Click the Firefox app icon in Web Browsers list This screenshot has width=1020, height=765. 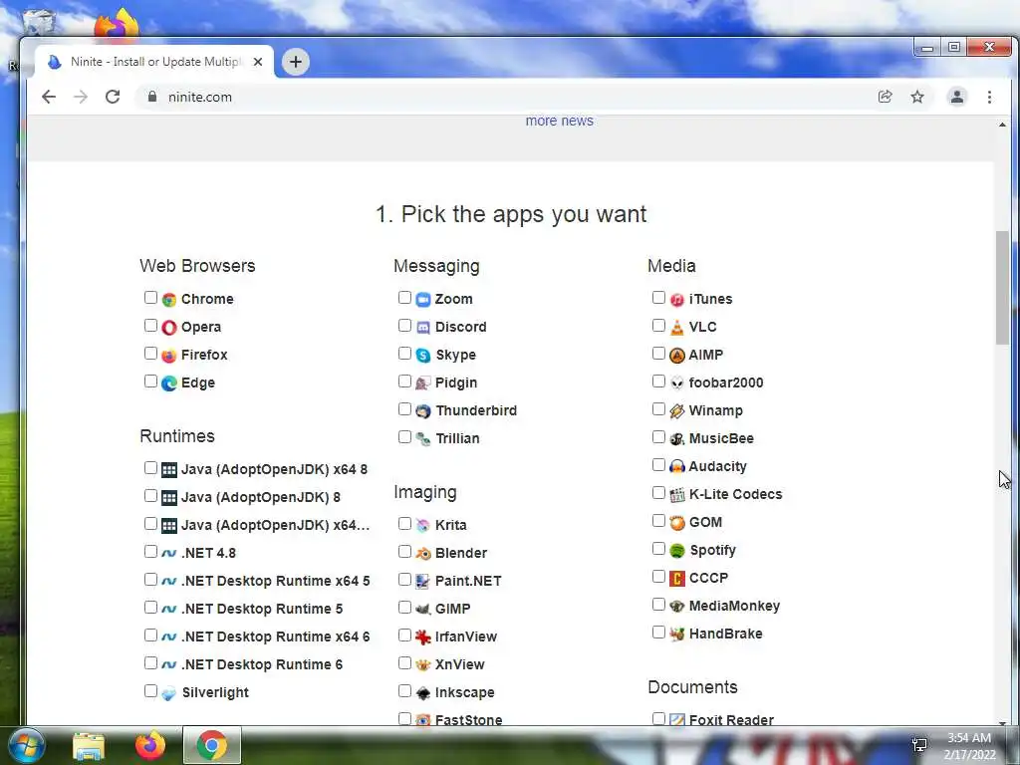tap(169, 356)
